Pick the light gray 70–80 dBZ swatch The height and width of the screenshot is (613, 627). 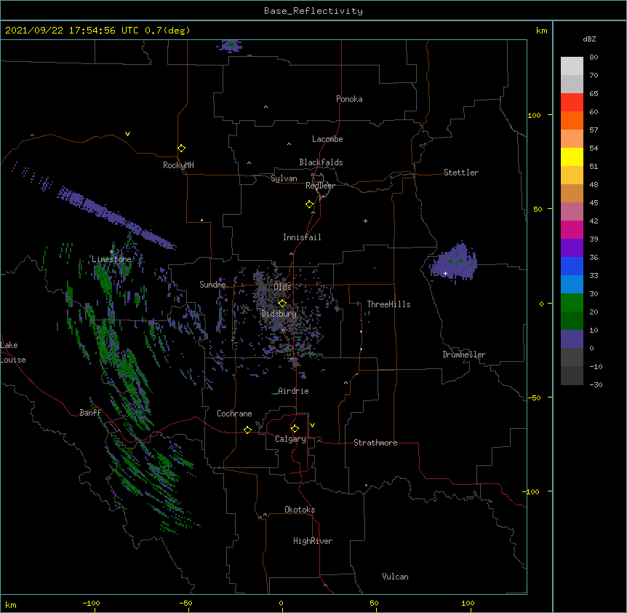[572, 66]
